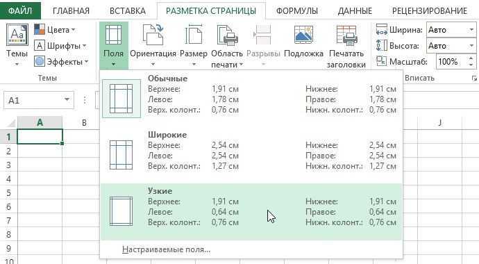Click cell A4
The height and width of the screenshot is (264, 479).
(x=40, y=179)
